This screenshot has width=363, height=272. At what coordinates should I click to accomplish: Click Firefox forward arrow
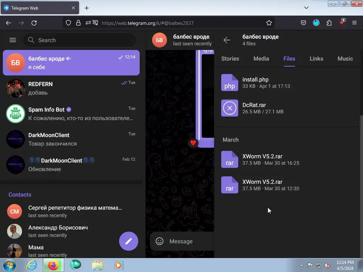point(21,23)
